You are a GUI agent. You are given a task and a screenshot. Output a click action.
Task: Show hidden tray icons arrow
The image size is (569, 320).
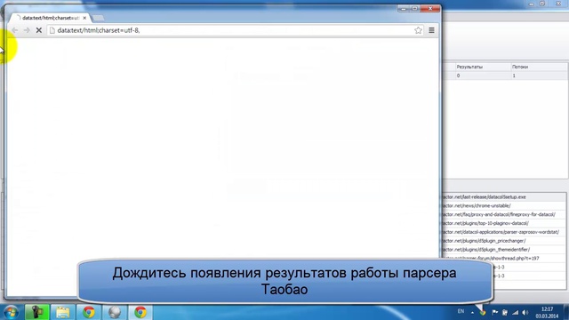point(472,312)
